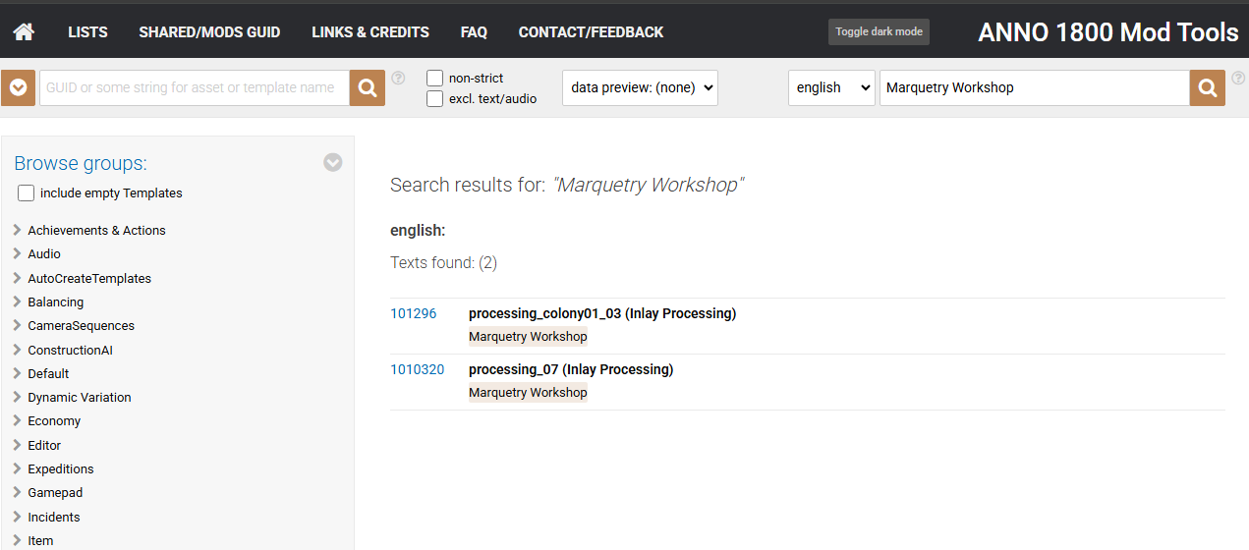
Task: Click the text search magnifier button
Action: (1207, 88)
